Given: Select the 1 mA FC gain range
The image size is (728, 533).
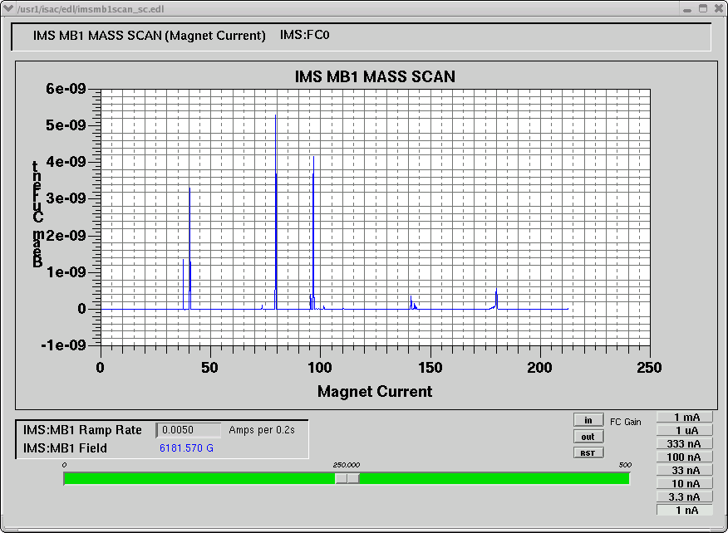Looking at the screenshot, I should pyautogui.click(x=686, y=417).
